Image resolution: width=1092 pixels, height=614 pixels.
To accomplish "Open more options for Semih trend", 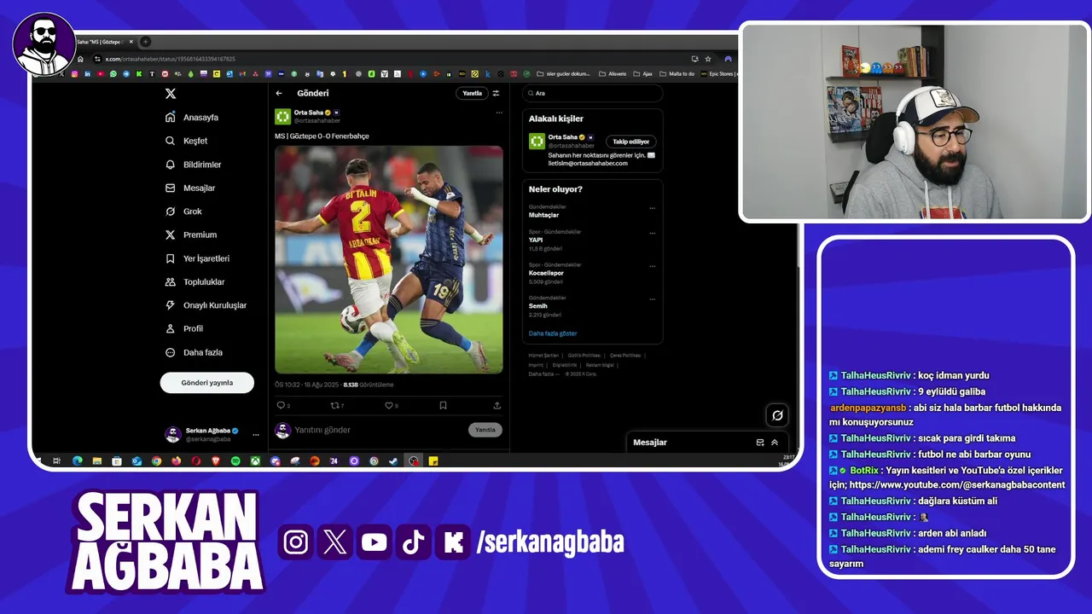I will click(653, 299).
